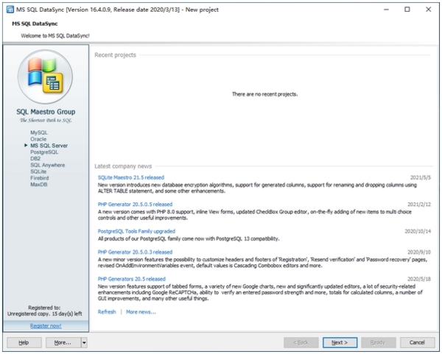Image resolution: width=442 pixels, height=354 pixels.
Task: Click the 'Unregistered copy. 15 day(s) left' text
Action: [44, 314]
